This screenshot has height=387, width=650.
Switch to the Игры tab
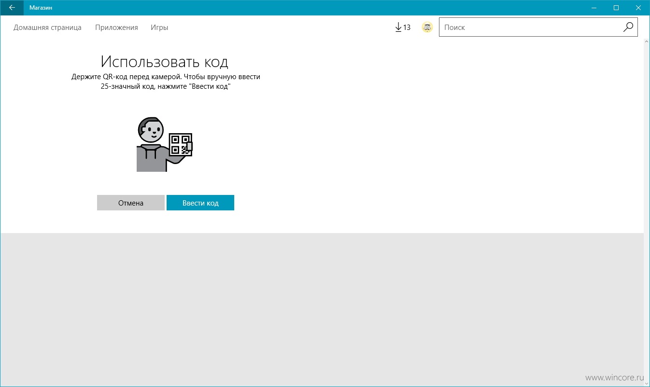click(x=159, y=28)
